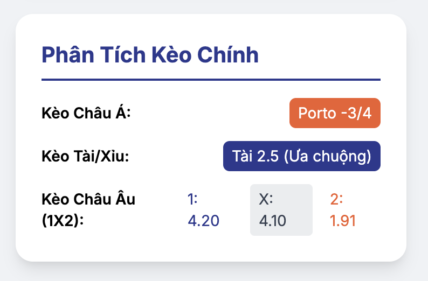
Task: Click the Kèo Châu Á label
Action: pyautogui.click(x=86, y=113)
